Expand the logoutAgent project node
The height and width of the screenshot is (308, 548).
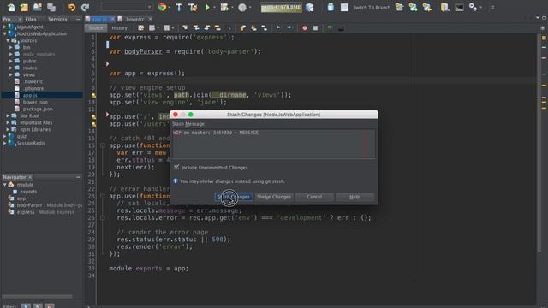point(4,27)
